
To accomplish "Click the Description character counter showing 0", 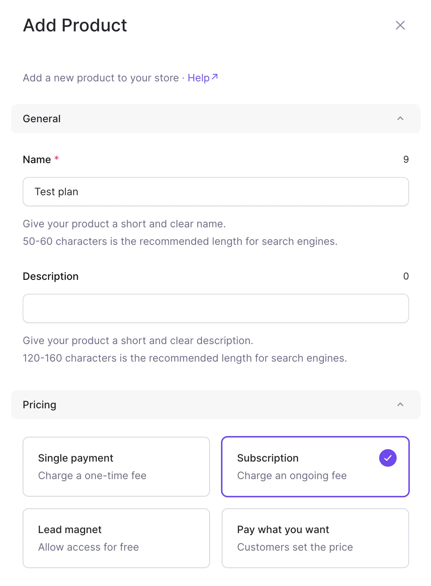I will [405, 276].
